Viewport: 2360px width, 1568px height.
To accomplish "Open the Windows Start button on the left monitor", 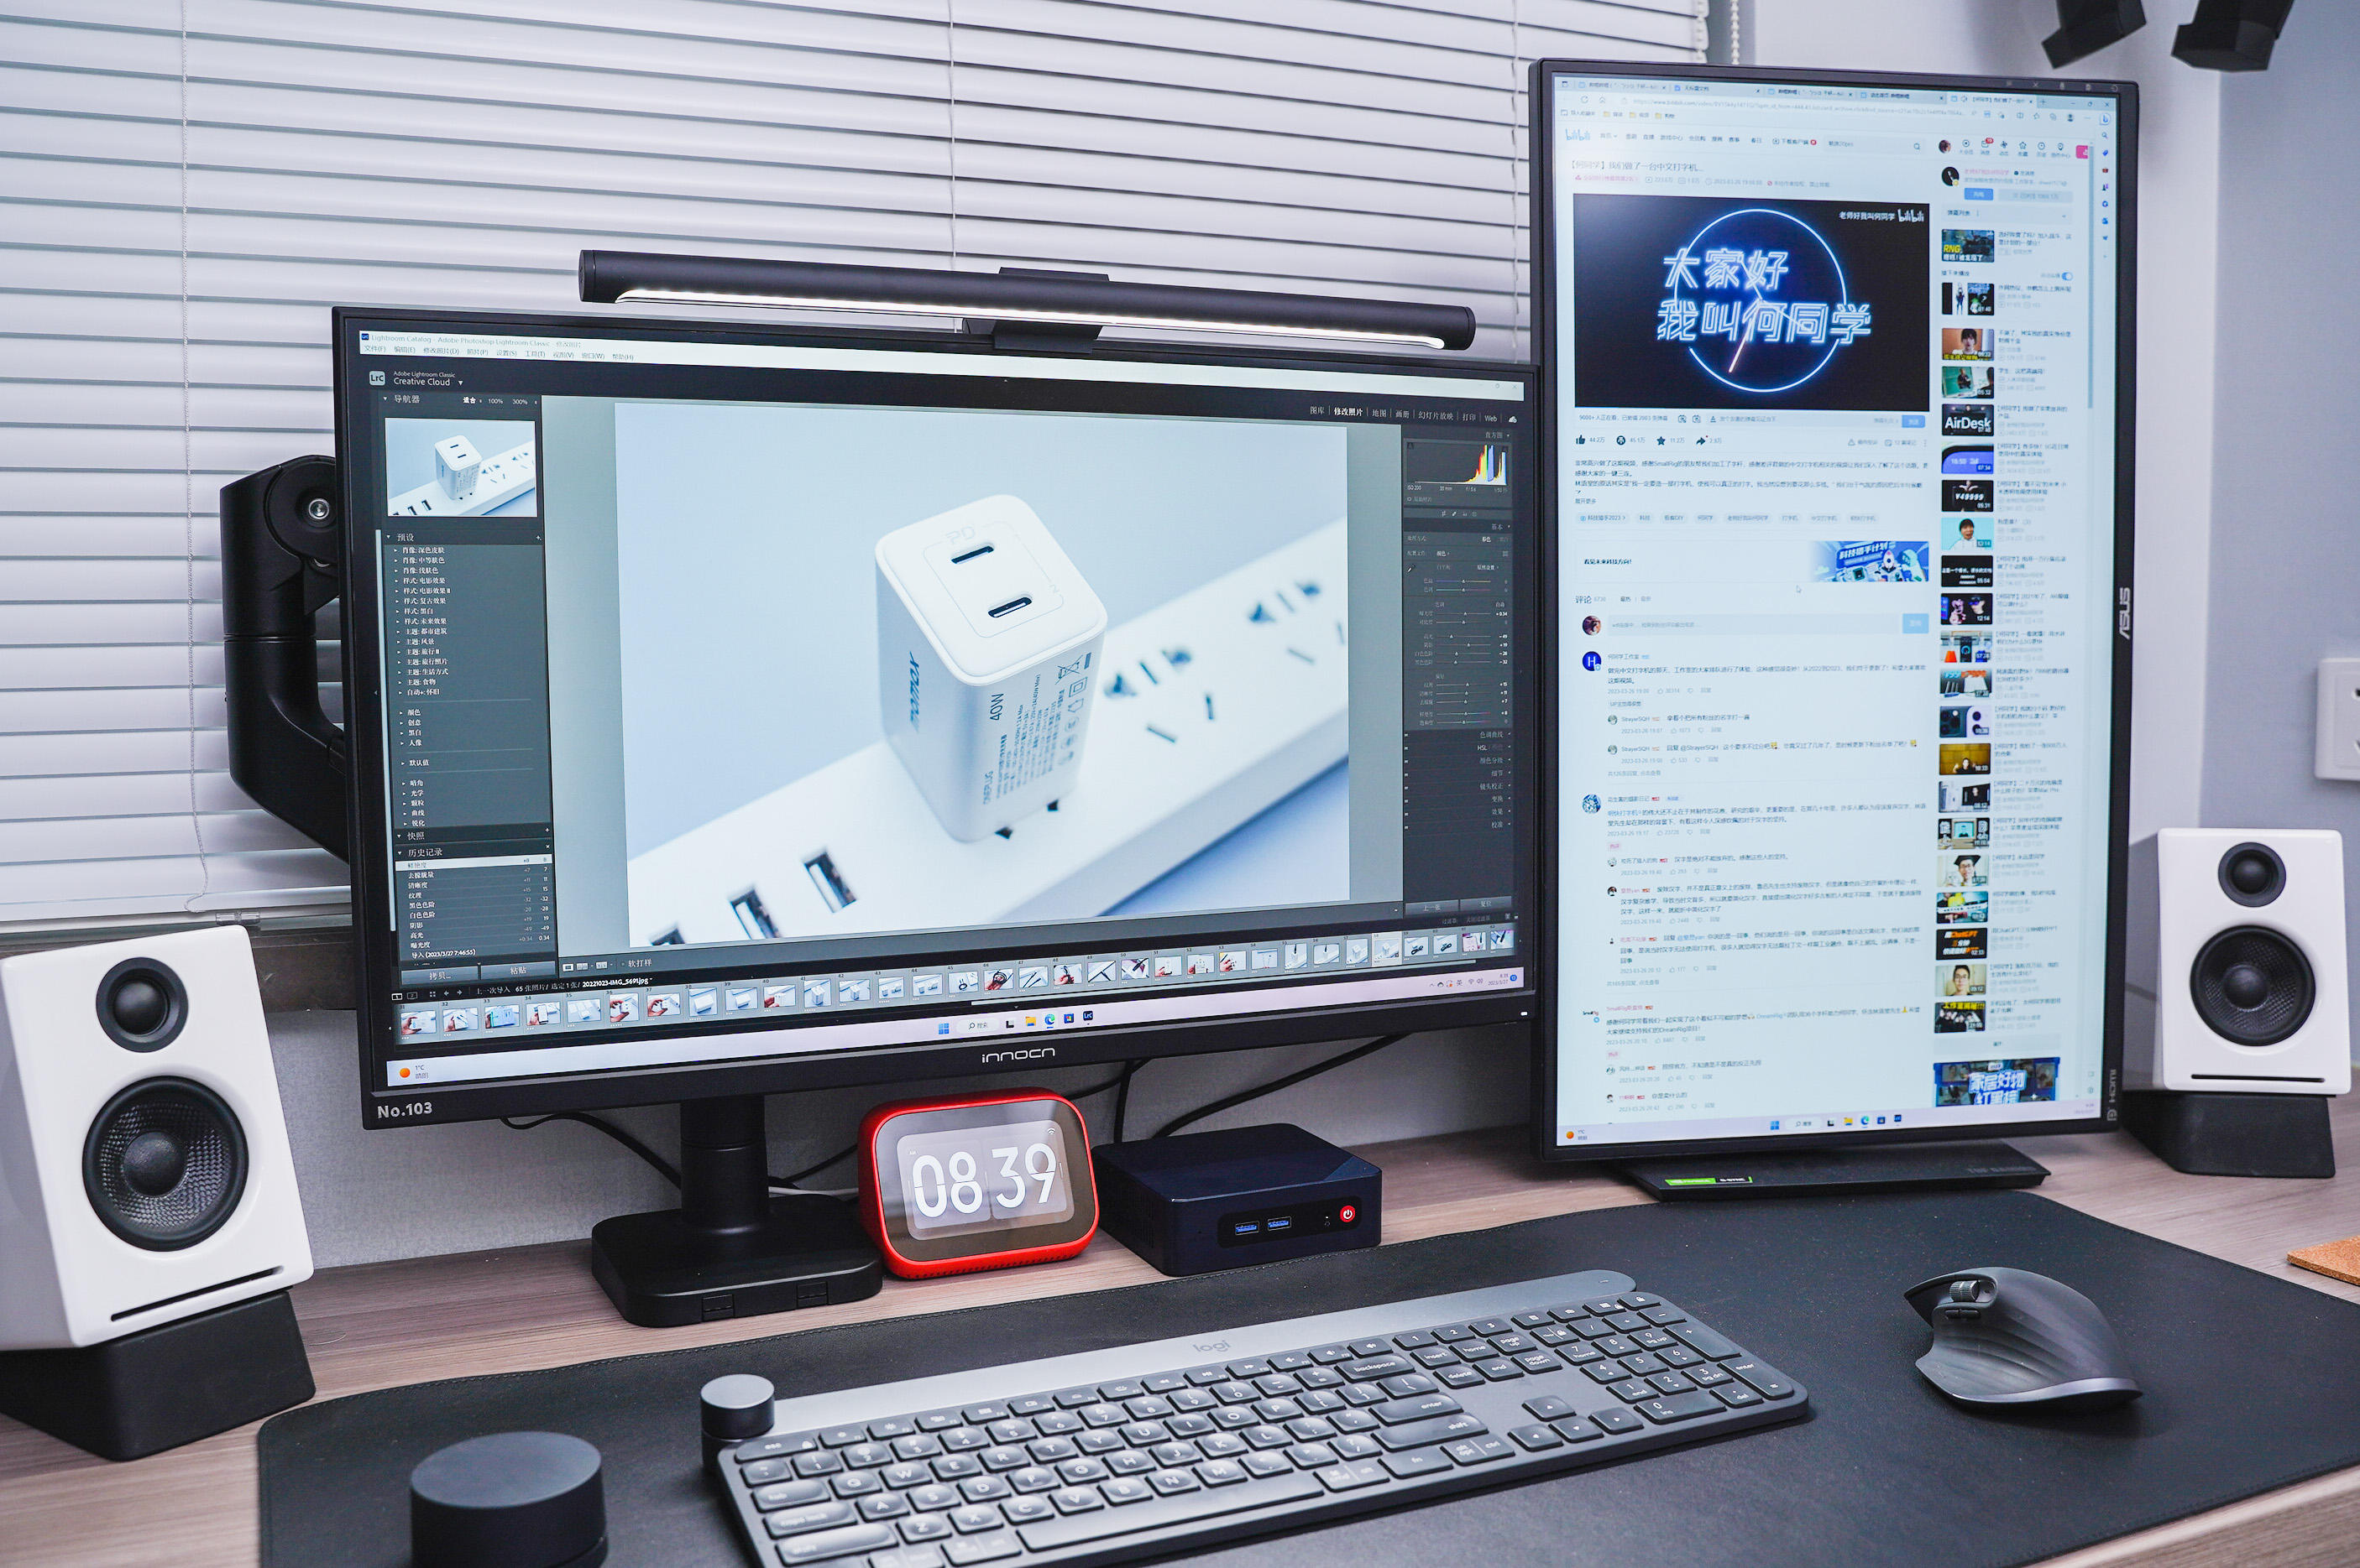I will tap(945, 1029).
